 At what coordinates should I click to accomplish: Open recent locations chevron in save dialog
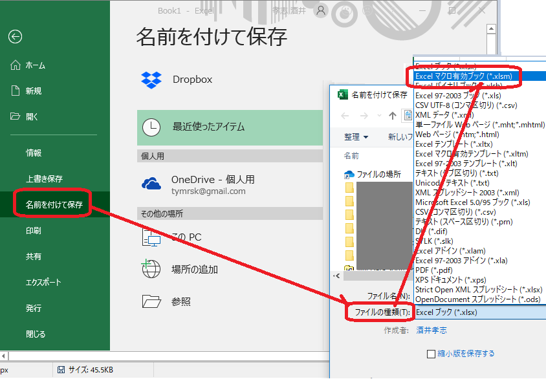[379, 116]
